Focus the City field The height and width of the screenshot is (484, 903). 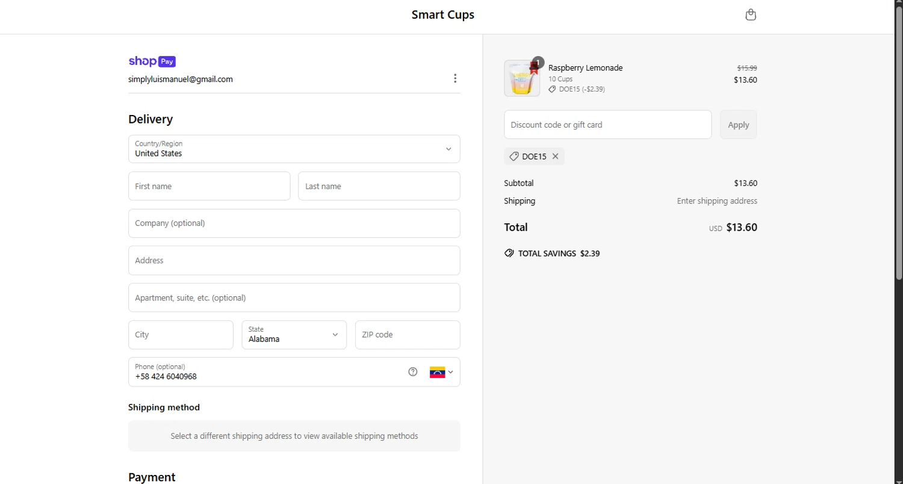(x=181, y=335)
